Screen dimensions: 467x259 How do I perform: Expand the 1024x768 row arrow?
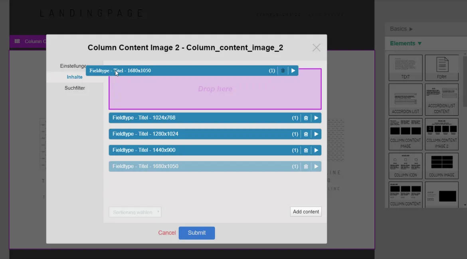(x=316, y=118)
